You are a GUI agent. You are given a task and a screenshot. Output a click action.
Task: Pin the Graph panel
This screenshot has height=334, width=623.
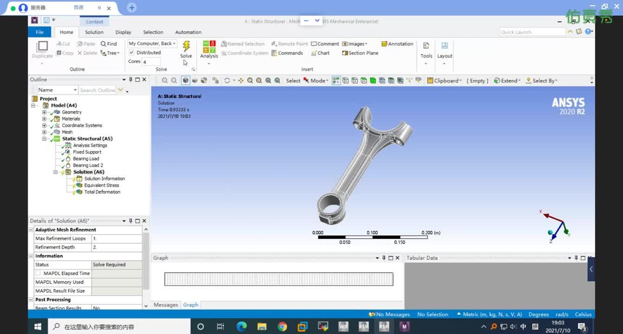(x=384, y=258)
